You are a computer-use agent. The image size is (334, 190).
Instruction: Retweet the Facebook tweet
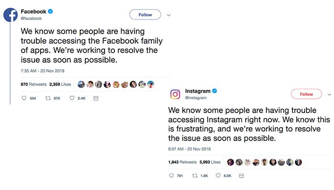pos(48,98)
